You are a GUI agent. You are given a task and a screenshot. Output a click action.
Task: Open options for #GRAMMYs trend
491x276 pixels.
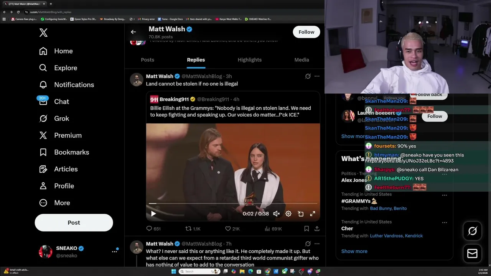coord(444,195)
